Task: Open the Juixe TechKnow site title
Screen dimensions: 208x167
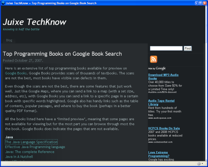Action: (x=34, y=22)
